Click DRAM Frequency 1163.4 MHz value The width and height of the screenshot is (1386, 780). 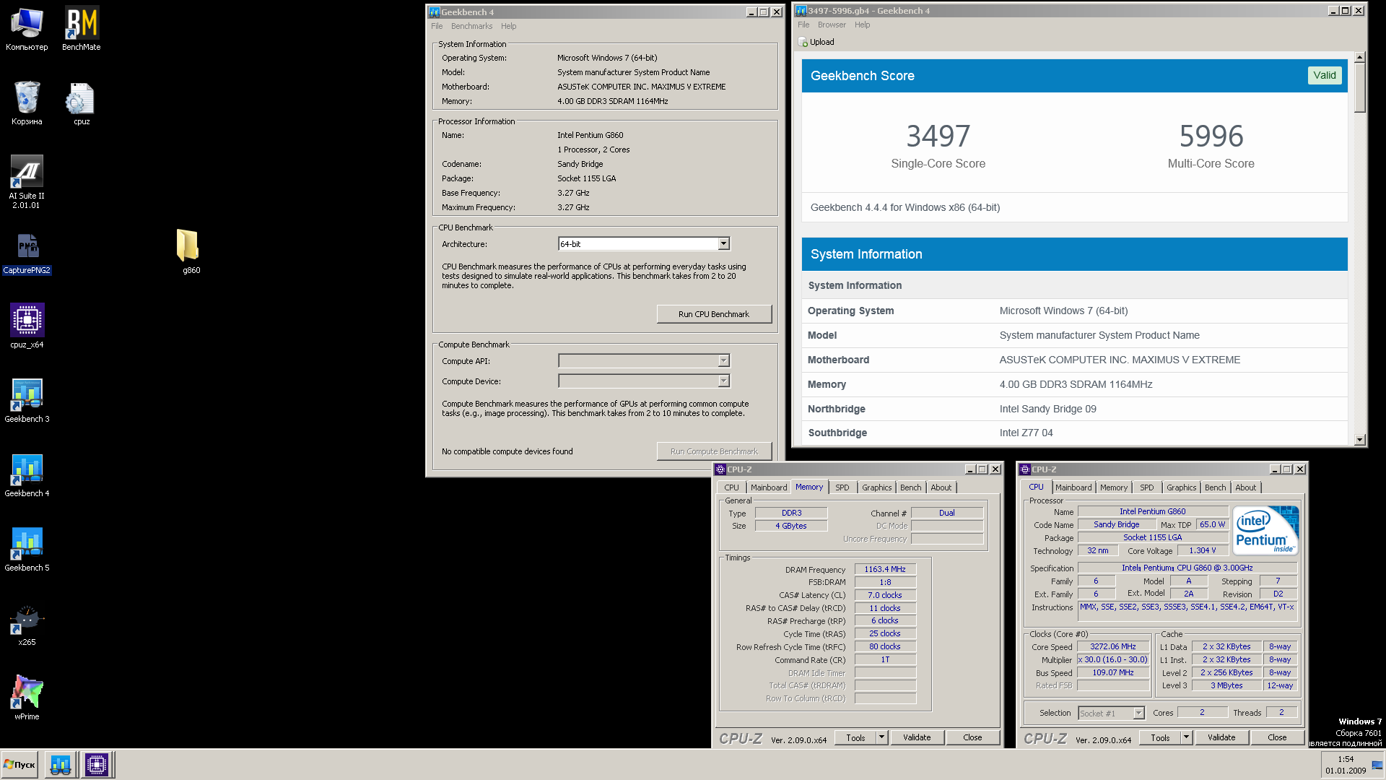(885, 569)
